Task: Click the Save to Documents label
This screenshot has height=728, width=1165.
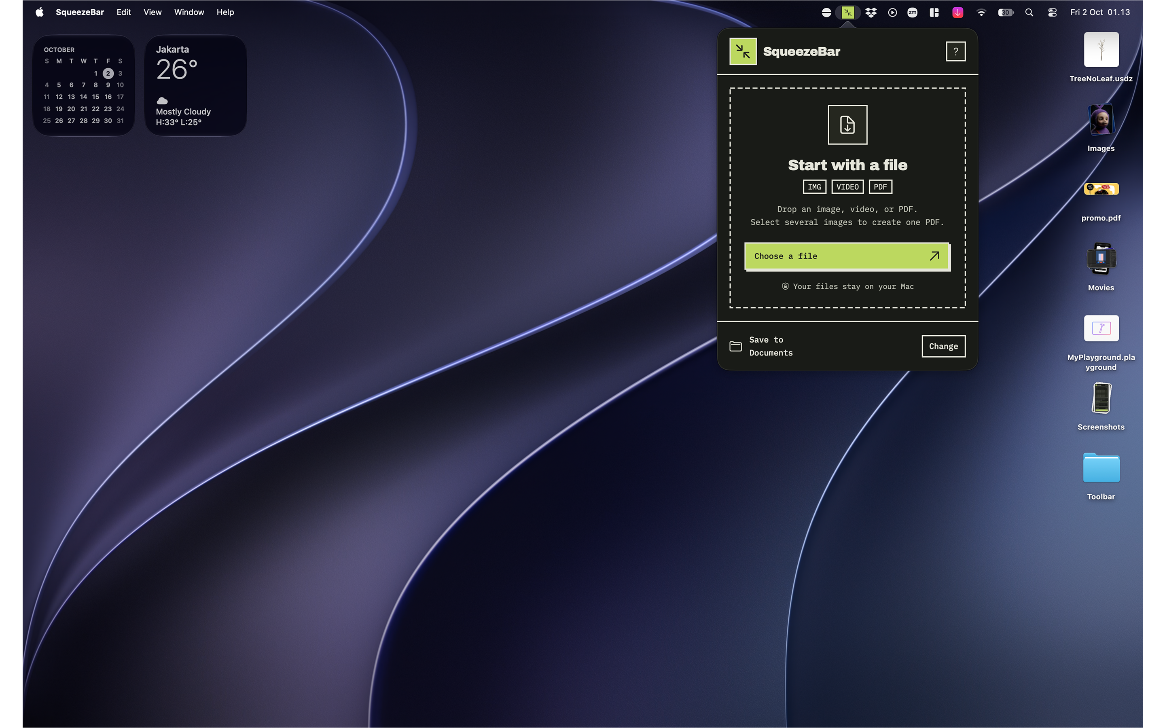Action: click(x=770, y=346)
